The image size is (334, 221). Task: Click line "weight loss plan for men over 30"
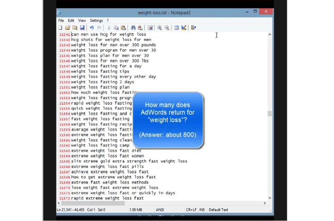pos(110,55)
